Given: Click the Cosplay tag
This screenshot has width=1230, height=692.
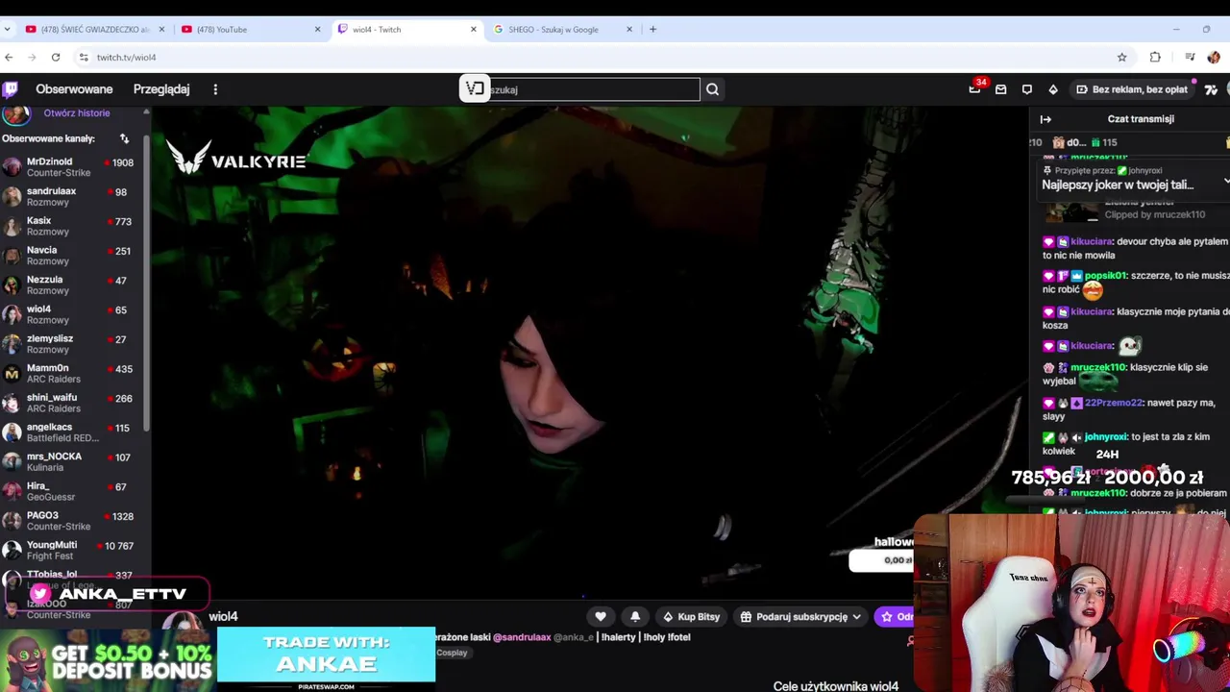Looking at the screenshot, I should 452,653.
